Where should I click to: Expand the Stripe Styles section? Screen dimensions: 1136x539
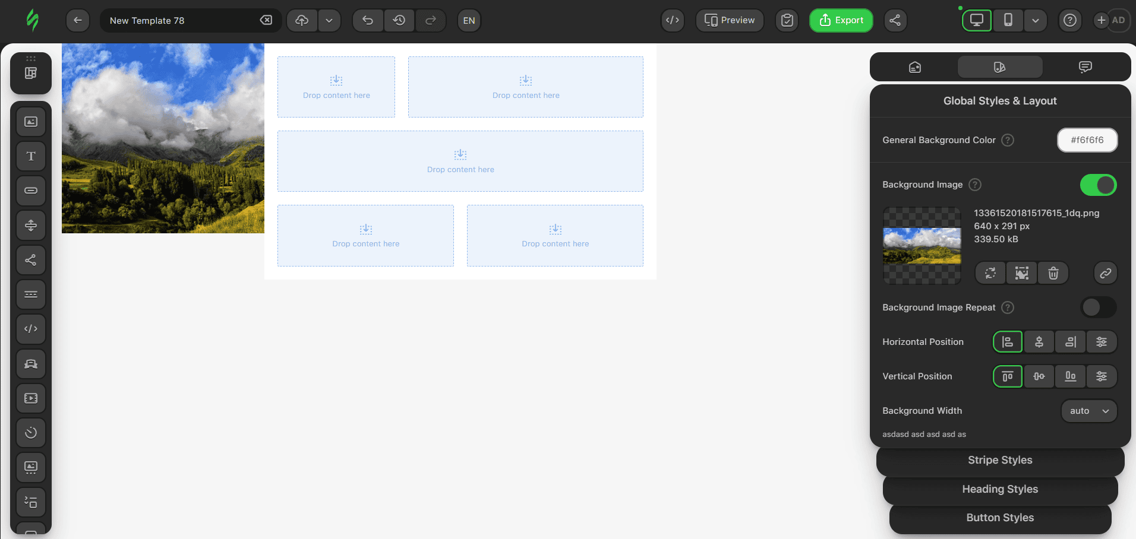click(x=1000, y=460)
